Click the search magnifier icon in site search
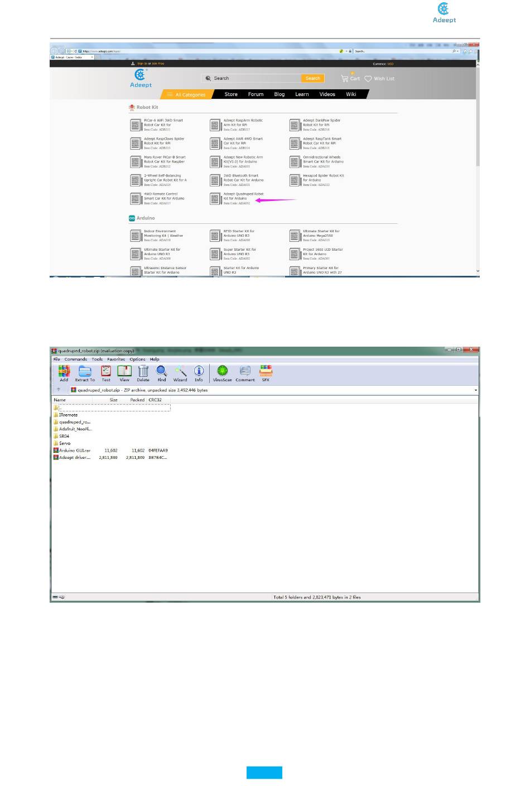This screenshot has width=530, height=786. 208,79
